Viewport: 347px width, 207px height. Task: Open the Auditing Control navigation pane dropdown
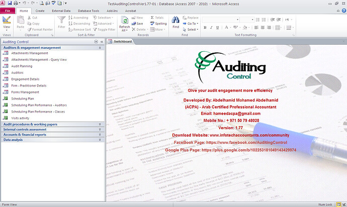(96, 42)
